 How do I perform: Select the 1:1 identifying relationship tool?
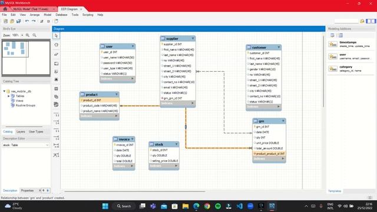click(x=57, y=130)
